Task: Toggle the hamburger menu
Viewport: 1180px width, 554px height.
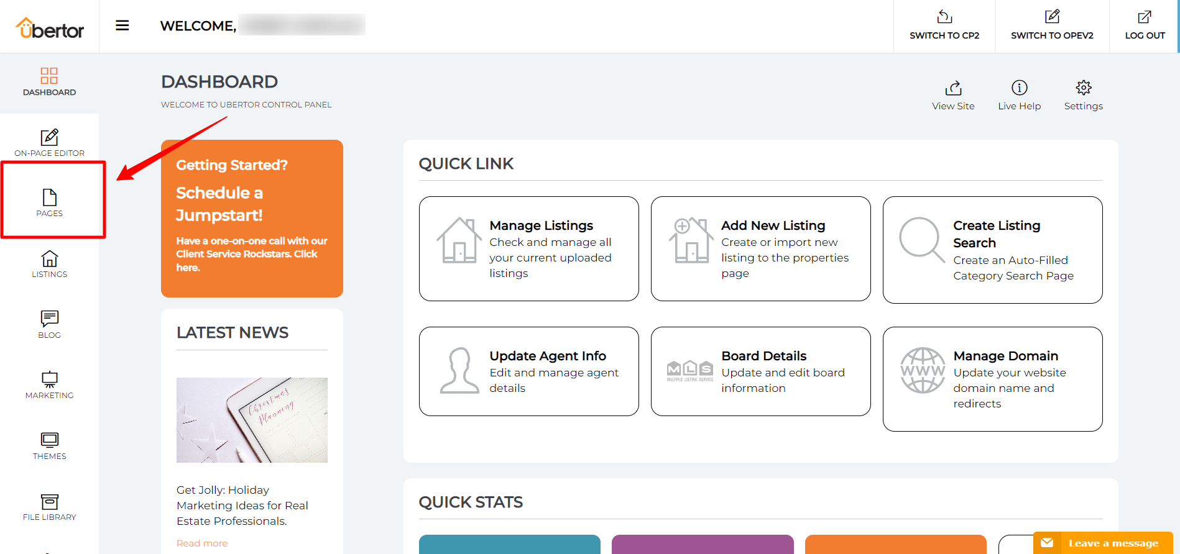Action: coord(122,25)
